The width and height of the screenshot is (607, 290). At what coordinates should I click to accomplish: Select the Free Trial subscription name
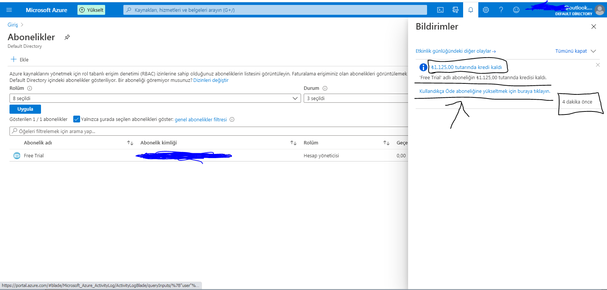point(34,155)
